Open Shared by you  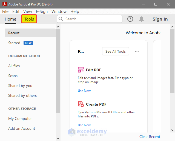pyautogui.click(x=20, y=86)
